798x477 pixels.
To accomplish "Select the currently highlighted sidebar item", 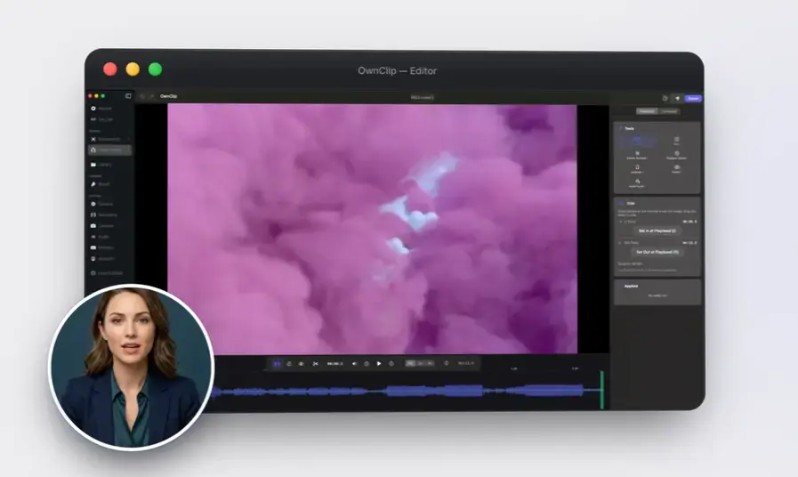I will coord(109,150).
